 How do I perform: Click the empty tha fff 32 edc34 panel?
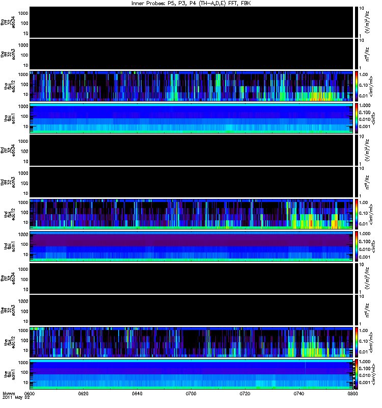click(x=192, y=22)
